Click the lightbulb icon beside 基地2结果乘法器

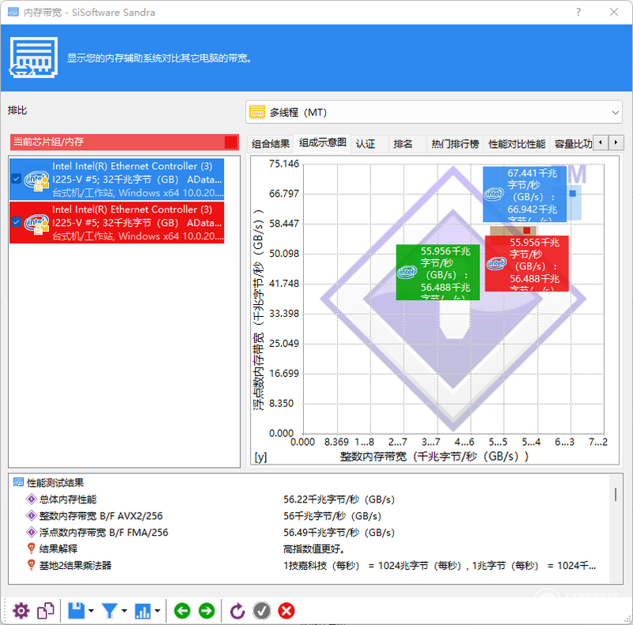point(31,565)
